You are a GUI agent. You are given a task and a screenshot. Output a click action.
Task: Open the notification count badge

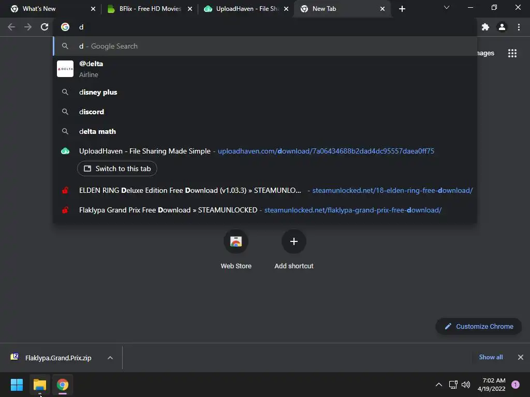(516, 385)
